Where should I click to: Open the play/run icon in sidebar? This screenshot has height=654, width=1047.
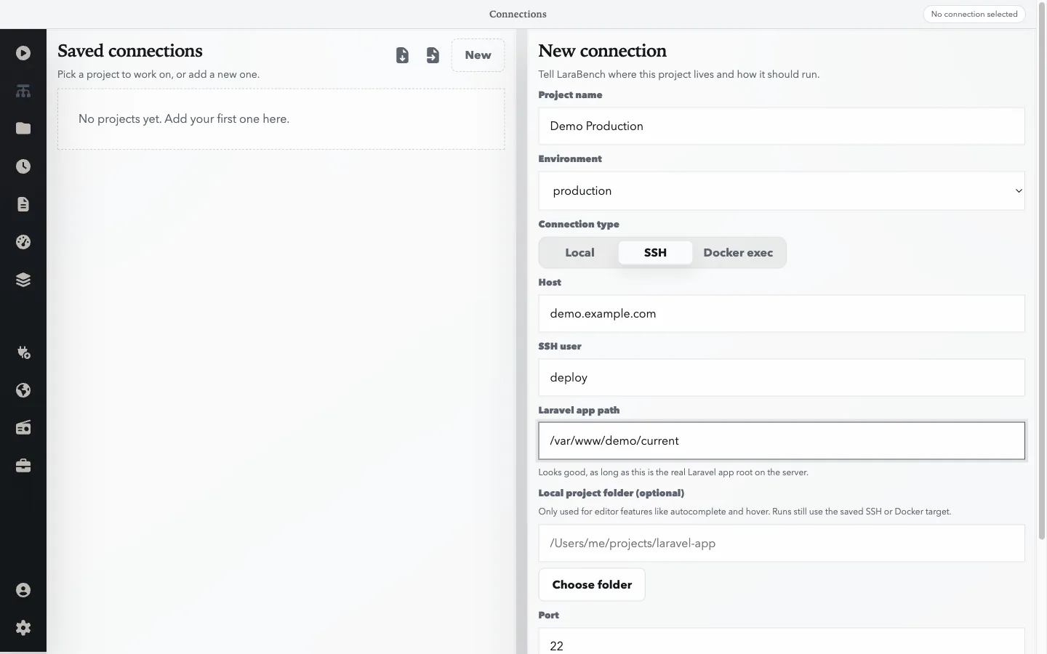tap(23, 53)
